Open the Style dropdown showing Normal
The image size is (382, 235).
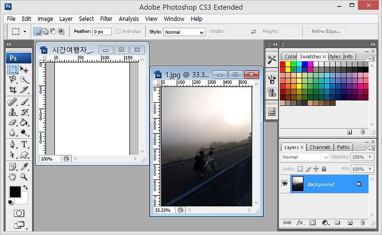[x=185, y=32]
